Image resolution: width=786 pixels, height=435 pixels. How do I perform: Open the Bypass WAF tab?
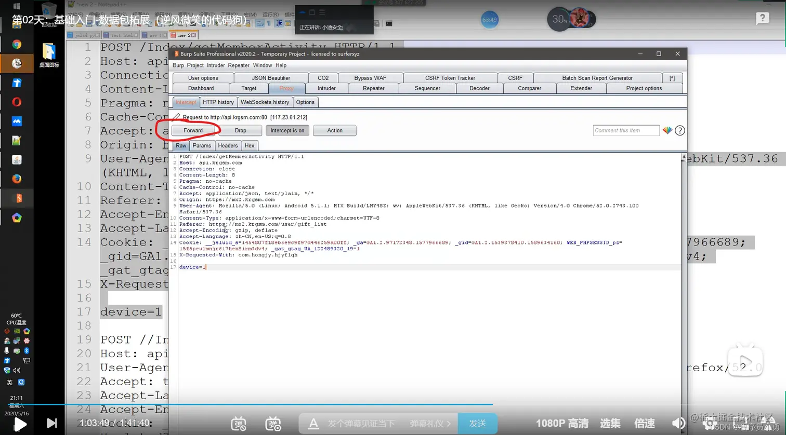pos(370,78)
